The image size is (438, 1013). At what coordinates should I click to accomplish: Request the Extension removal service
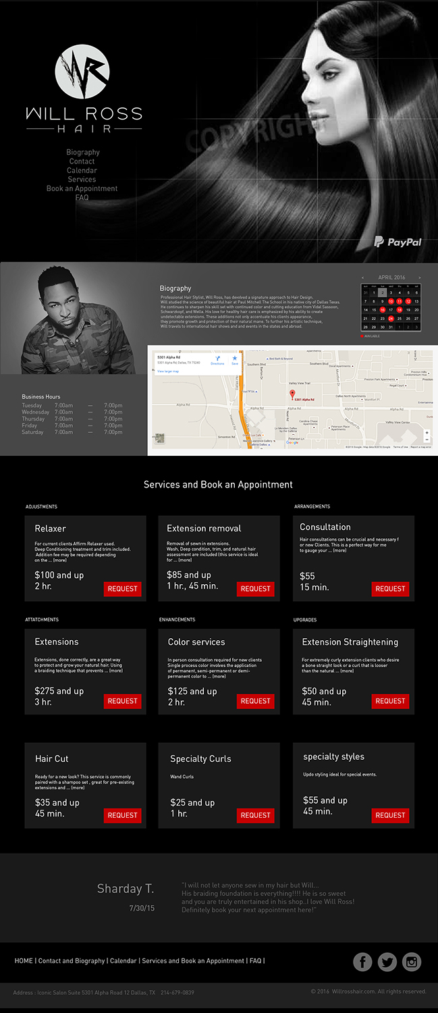(x=256, y=589)
